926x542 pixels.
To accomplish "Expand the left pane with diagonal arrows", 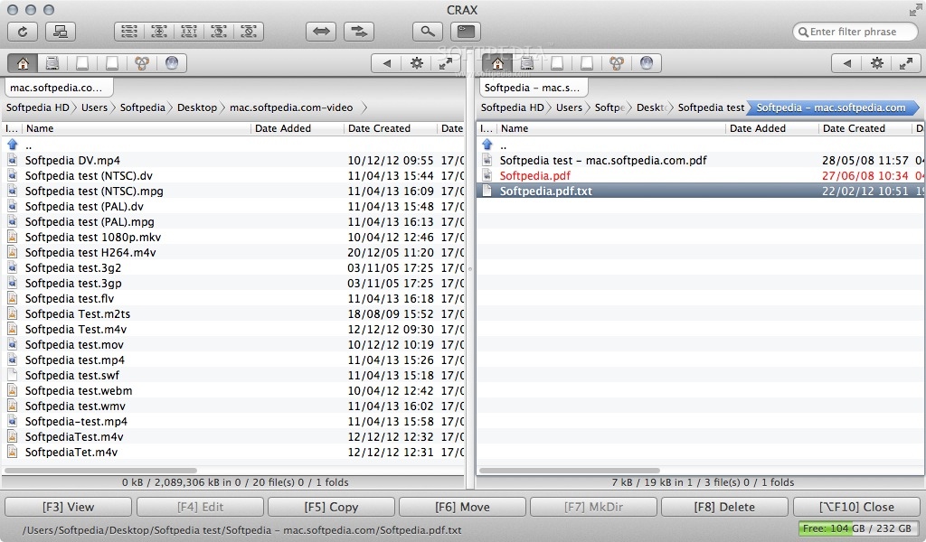I will coord(446,63).
